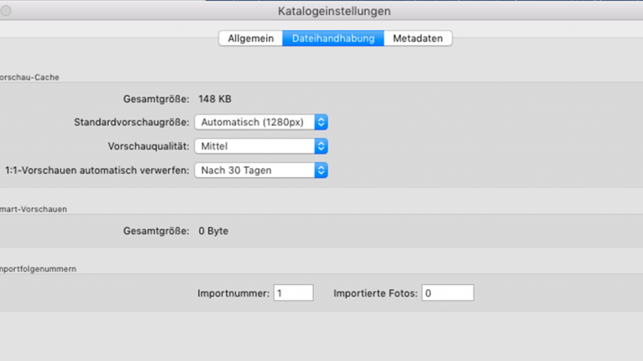The width and height of the screenshot is (643, 361).
Task: Select the Dateihandhabung tab
Action: click(333, 38)
